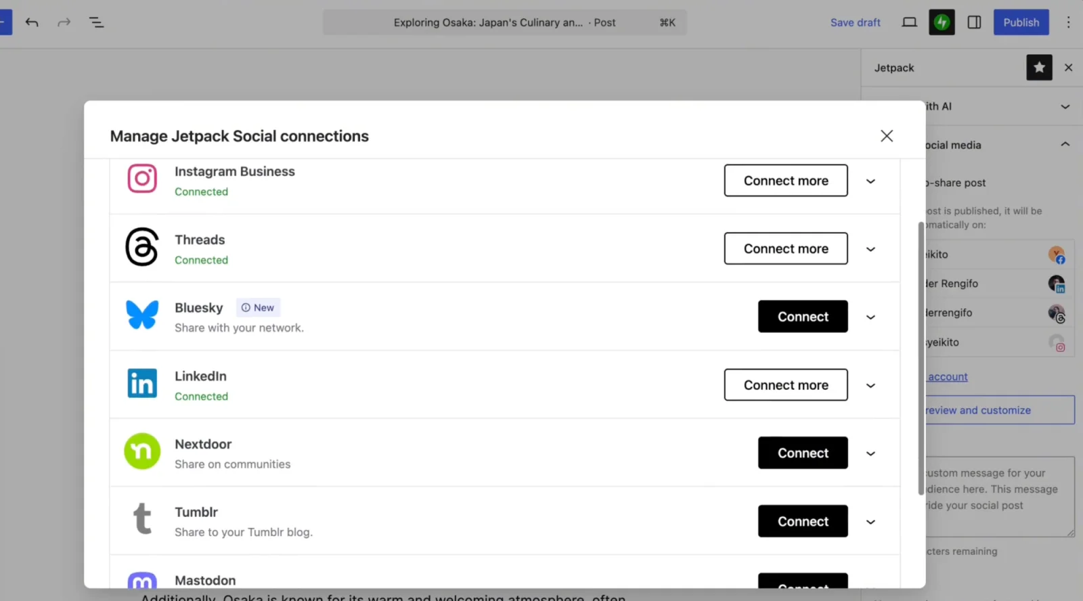Toggle the green Jetpack sidebar icon
Image resolution: width=1083 pixels, height=601 pixels.
click(x=942, y=22)
